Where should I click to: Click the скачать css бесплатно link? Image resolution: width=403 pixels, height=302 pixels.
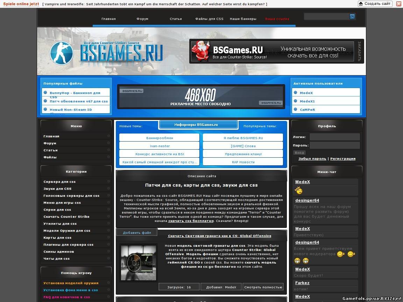coord(191,221)
